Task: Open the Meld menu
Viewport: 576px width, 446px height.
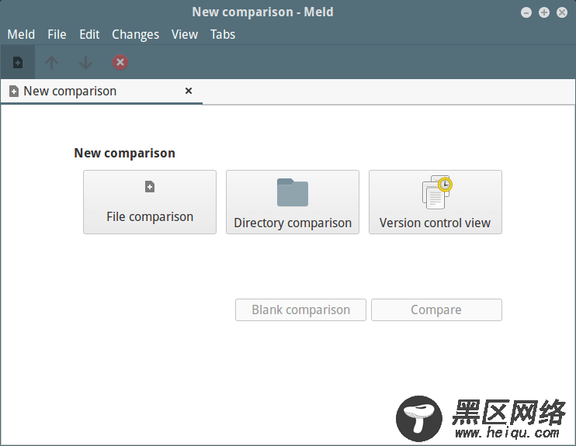Action: pyautogui.click(x=21, y=34)
